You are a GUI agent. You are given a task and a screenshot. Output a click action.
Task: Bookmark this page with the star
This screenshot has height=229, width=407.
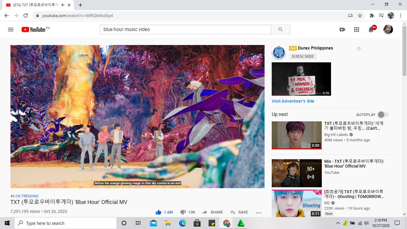coord(360,16)
